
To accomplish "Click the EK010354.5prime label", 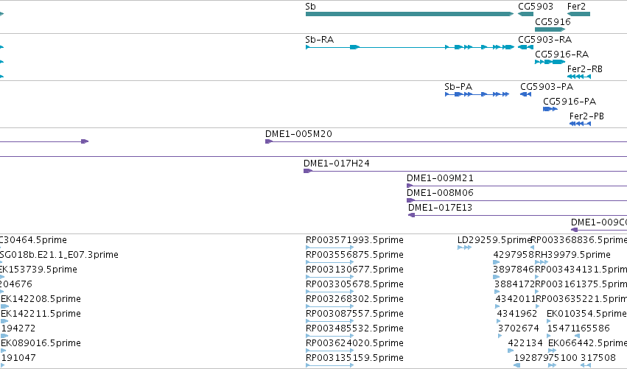I will (x=586, y=314).
